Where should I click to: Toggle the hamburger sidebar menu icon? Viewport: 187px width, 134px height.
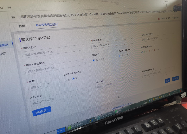click(13, 17)
